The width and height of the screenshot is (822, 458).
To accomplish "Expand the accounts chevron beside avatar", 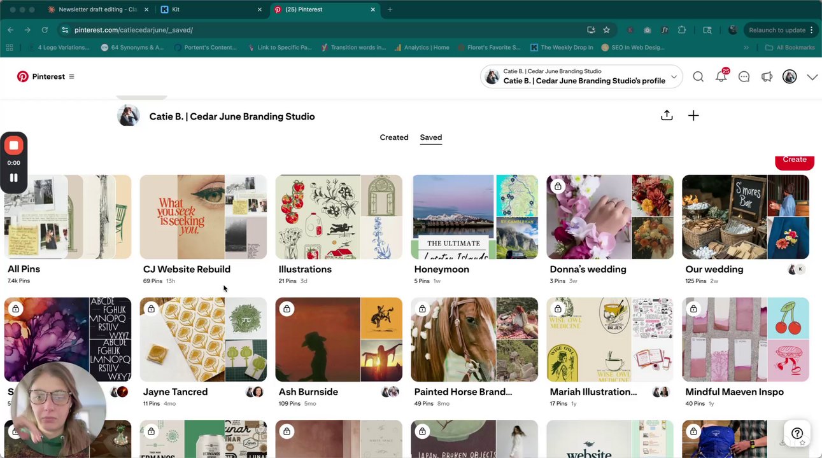I will click(812, 77).
